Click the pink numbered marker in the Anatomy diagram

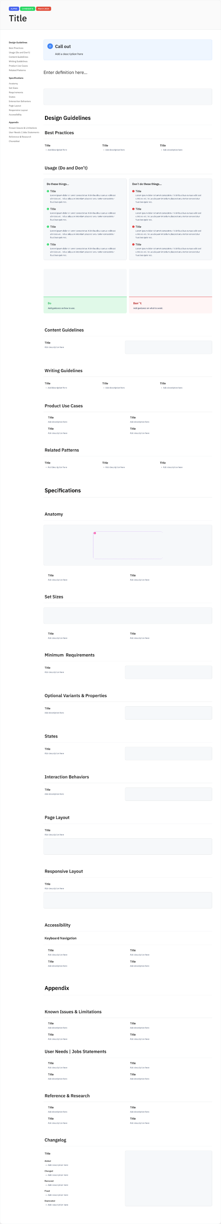pos(95,533)
